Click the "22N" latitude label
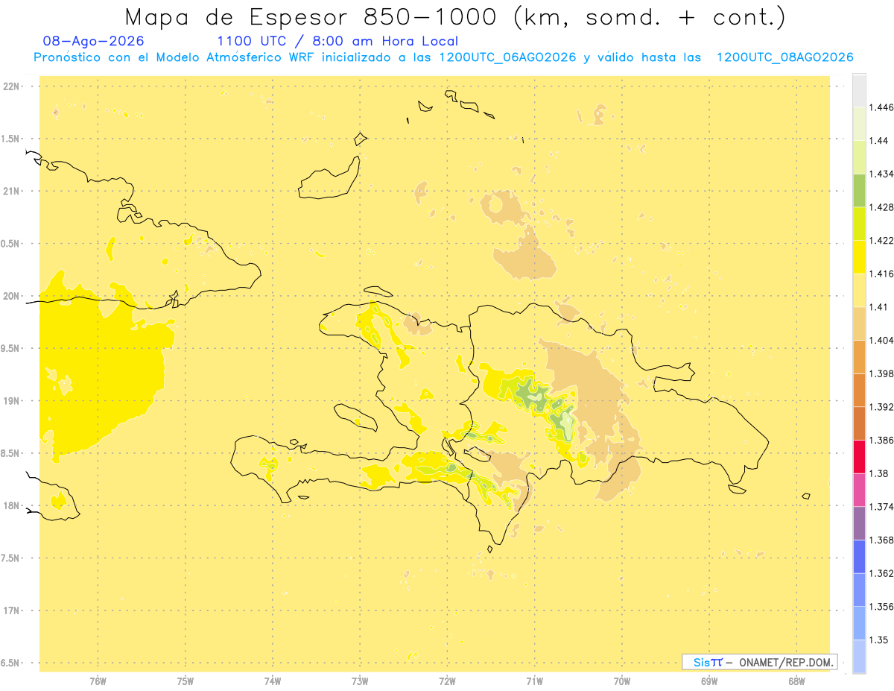 point(11,86)
